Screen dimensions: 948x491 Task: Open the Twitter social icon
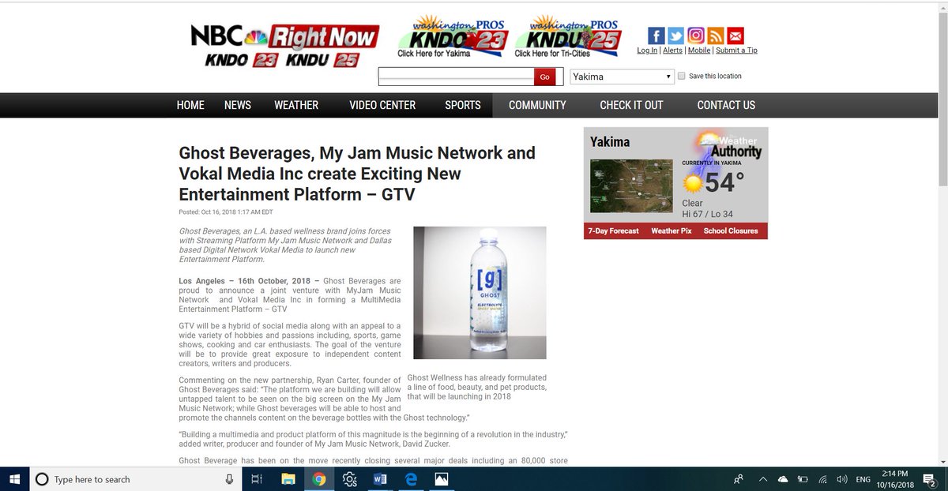[x=675, y=36]
